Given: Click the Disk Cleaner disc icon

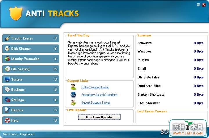Looking at the screenshot, I should [7, 49].
